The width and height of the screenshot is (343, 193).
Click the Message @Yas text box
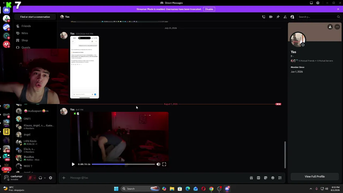[158, 178]
